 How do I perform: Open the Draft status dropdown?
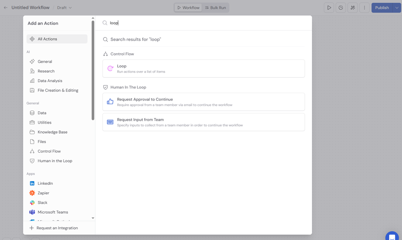point(64,8)
